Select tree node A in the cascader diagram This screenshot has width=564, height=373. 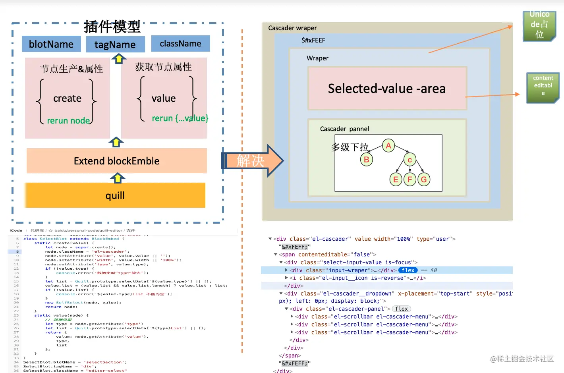click(x=388, y=146)
